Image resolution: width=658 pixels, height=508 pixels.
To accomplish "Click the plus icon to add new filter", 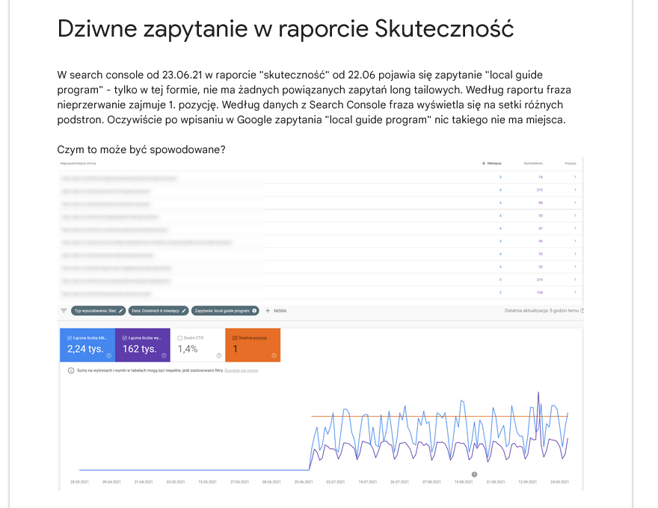I will pos(268,310).
